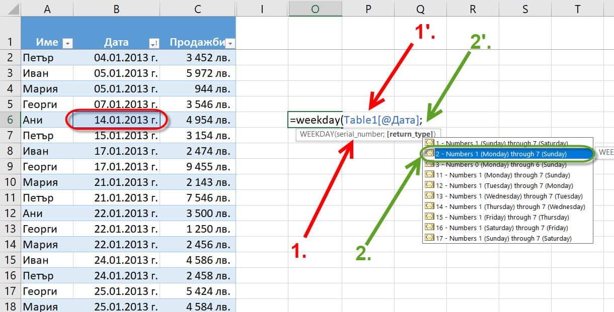614x312 pixels.
Task: Choose option 11 - Numbers 1 (Monday) through 7 (Sunday)
Action: (x=507, y=175)
